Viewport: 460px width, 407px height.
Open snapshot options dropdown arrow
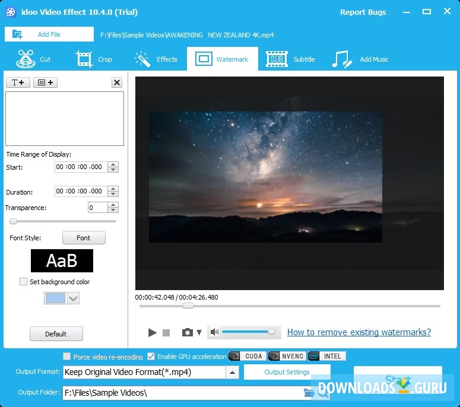(x=199, y=332)
